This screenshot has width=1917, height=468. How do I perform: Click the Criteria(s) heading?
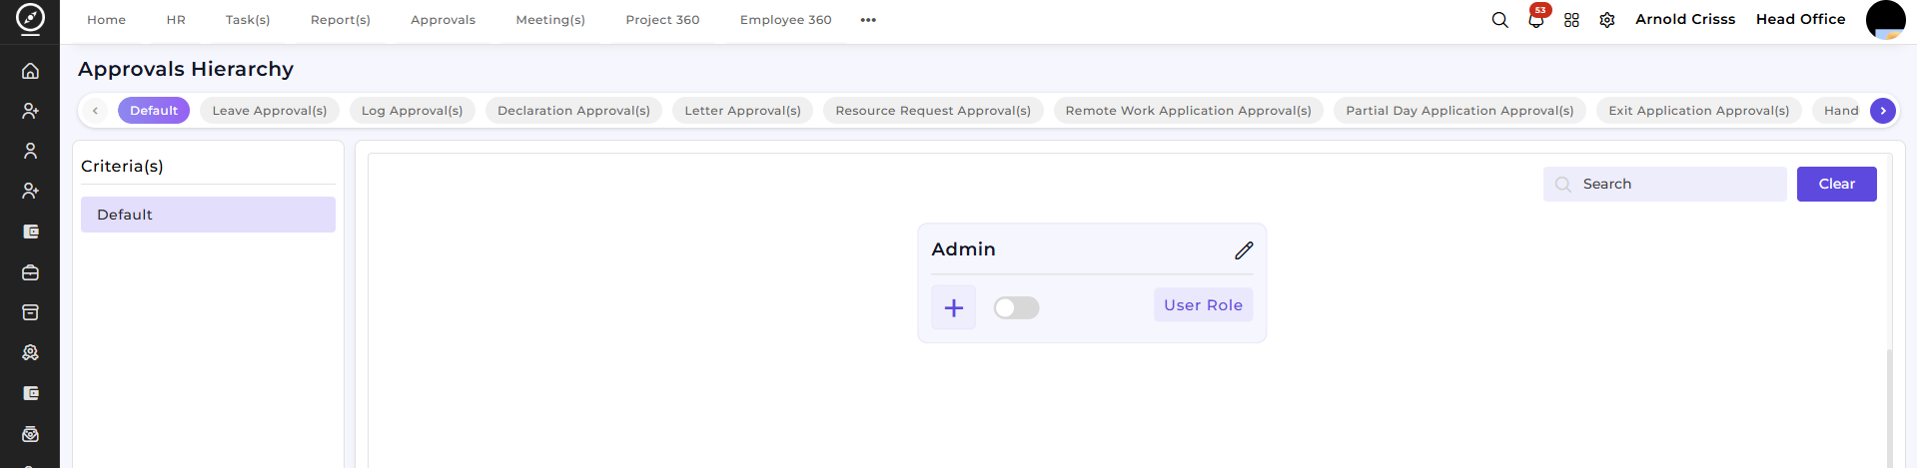coord(122,167)
